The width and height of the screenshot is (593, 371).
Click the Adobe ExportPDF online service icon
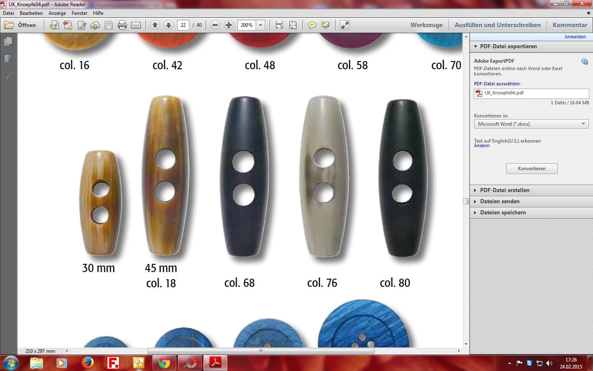pos(585,61)
